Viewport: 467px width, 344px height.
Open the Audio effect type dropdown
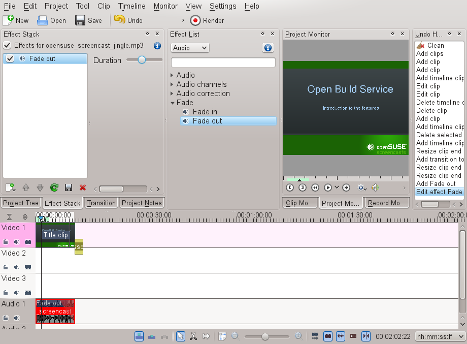tap(190, 48)
